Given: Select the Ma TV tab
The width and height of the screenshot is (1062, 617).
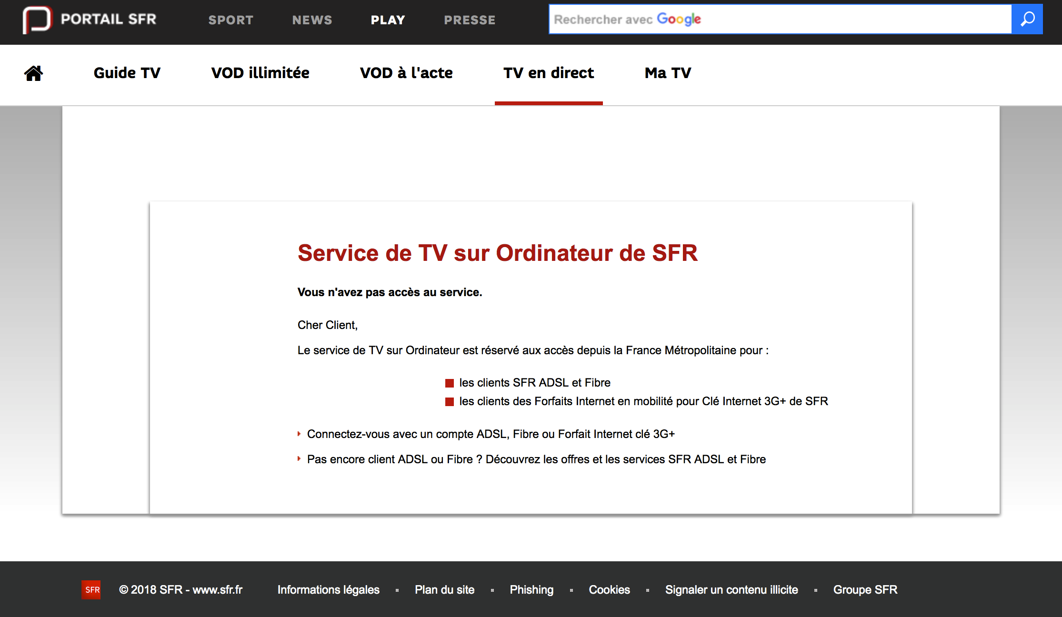Looking at the screenshot, I should tap(668, 73).
